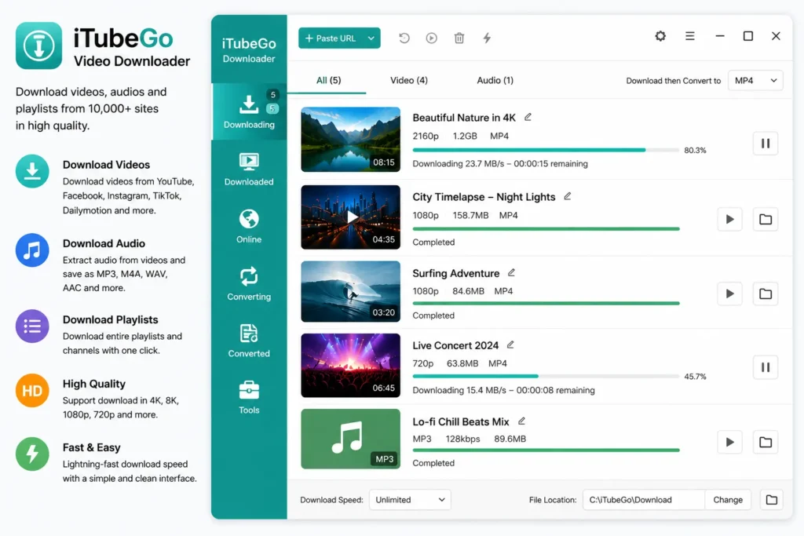Click the Beautiful Nature in 4K thumbnail

[351, 140]
